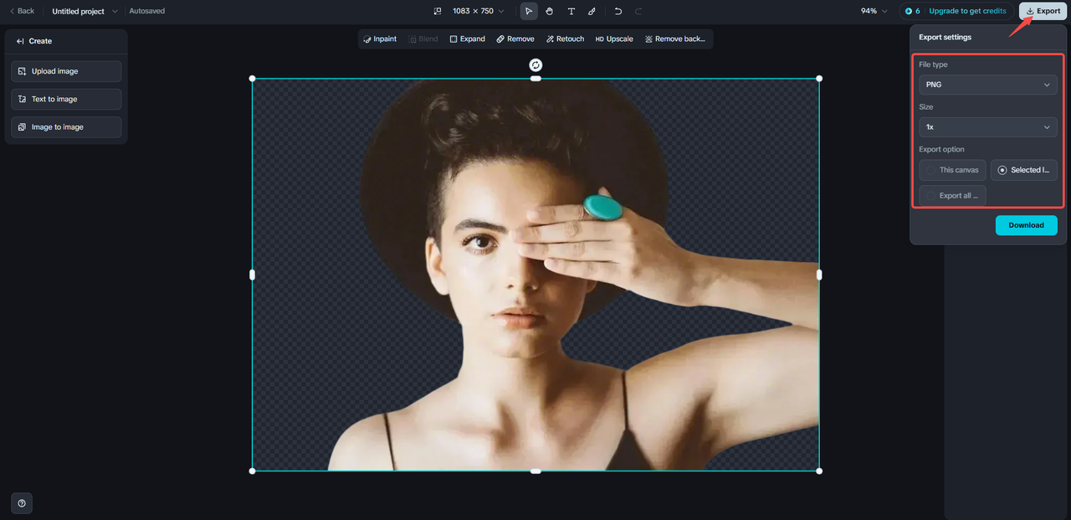Image resolution: width=1071 pixels, height=520 pixels.
Task: Click the Export button
Action: click(x=1043, y=11)
